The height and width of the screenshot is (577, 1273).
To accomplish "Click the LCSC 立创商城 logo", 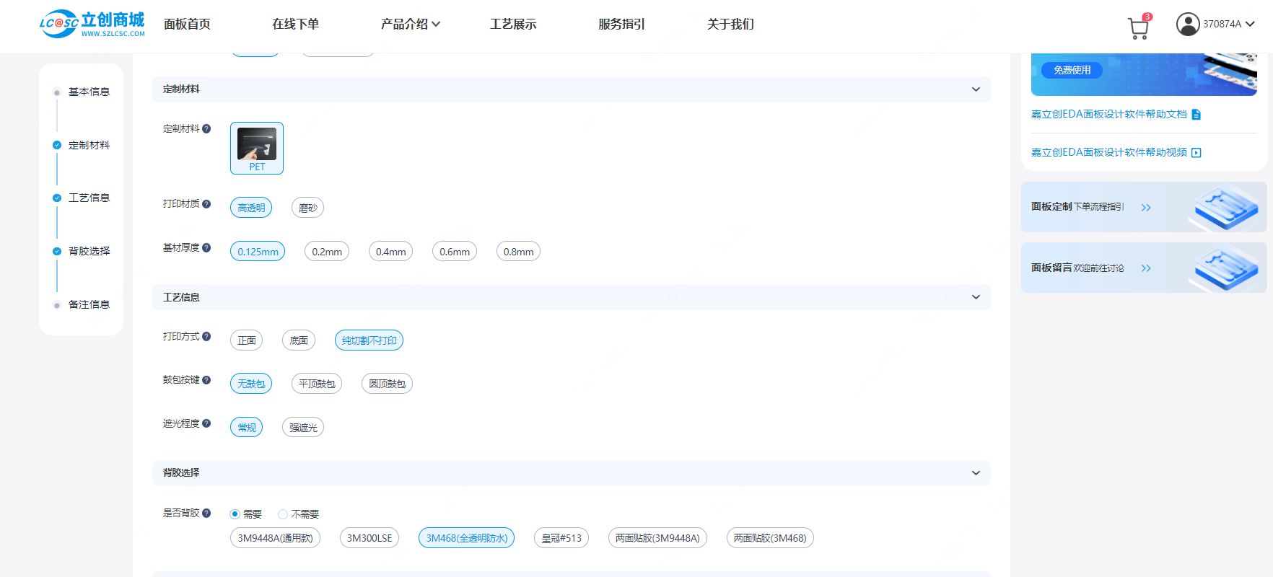I will [92, 24].
